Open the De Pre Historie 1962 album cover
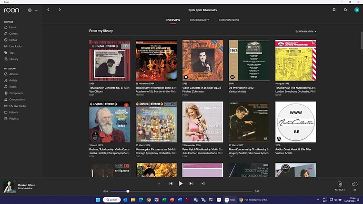Viewport: 363px width, 204px height. [x=249, y=60]
